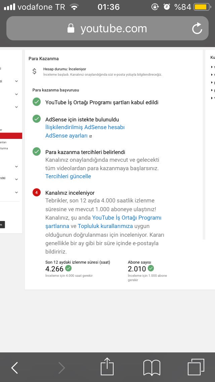Tap the youtube.com address bar
Image resolution: width=215 pixels, height=382 pixels.
point(107,28)
